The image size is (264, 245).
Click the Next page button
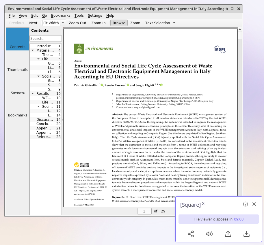point(33,23)
